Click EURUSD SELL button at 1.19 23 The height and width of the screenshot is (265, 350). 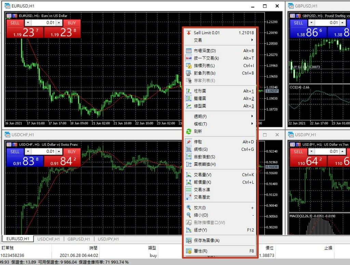[x=25, y=32]
